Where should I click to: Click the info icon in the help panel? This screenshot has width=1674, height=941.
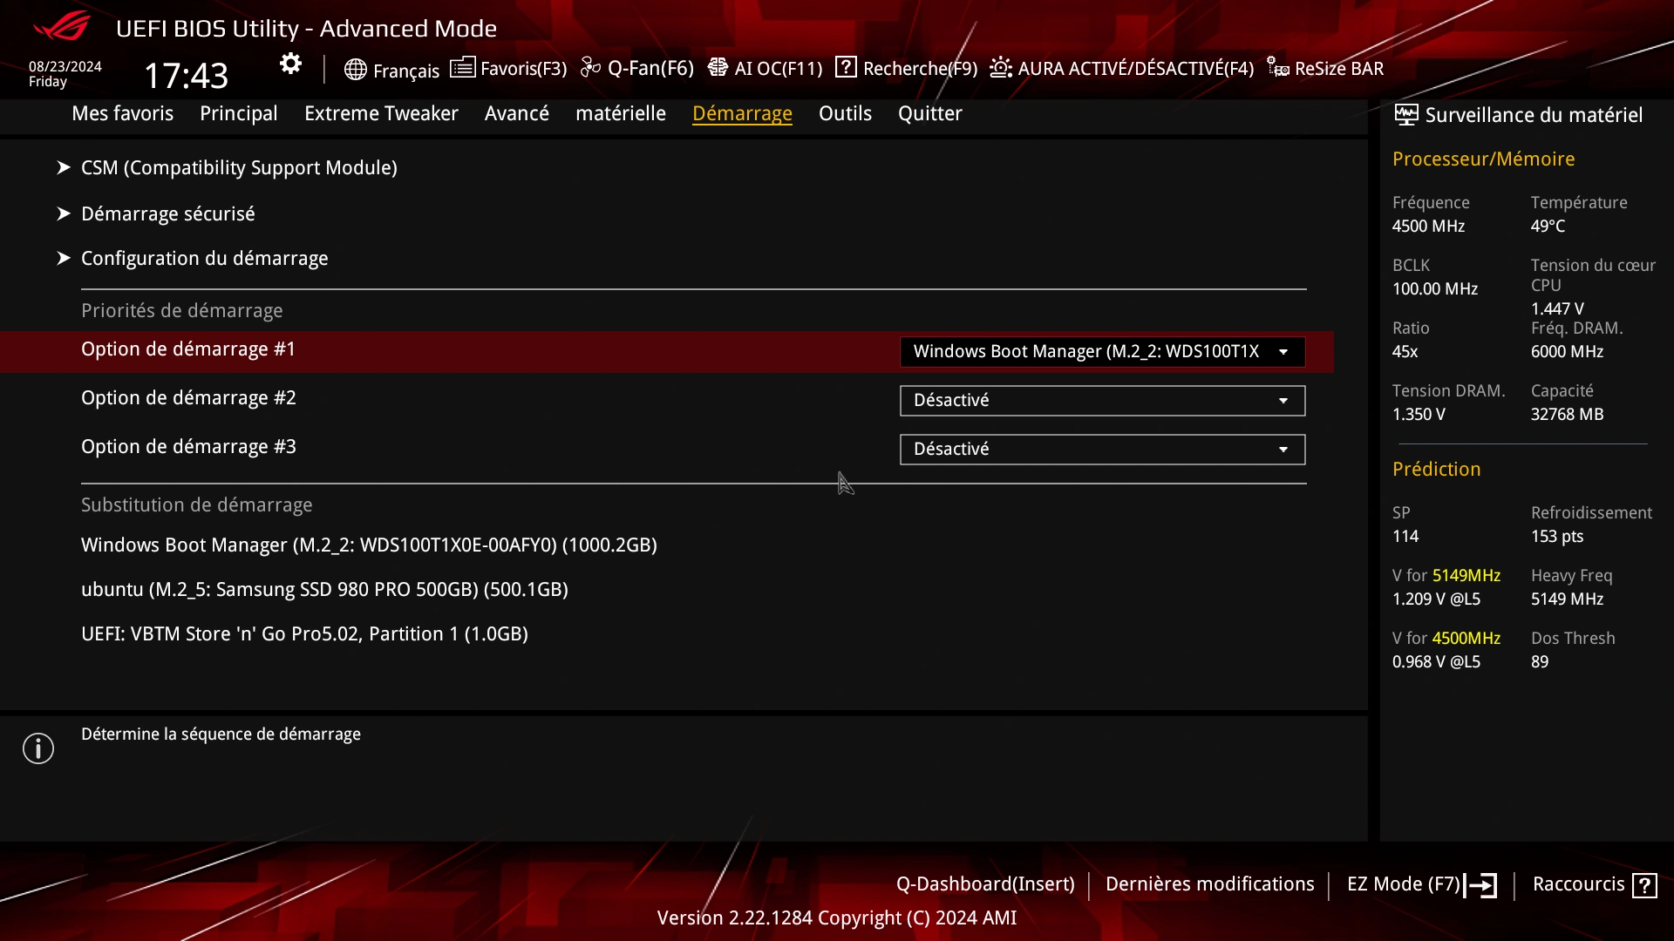coord(38,748)
